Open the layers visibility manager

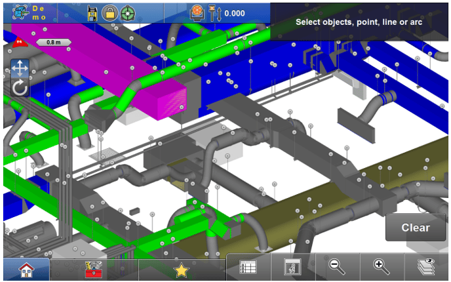click(426, 266)
